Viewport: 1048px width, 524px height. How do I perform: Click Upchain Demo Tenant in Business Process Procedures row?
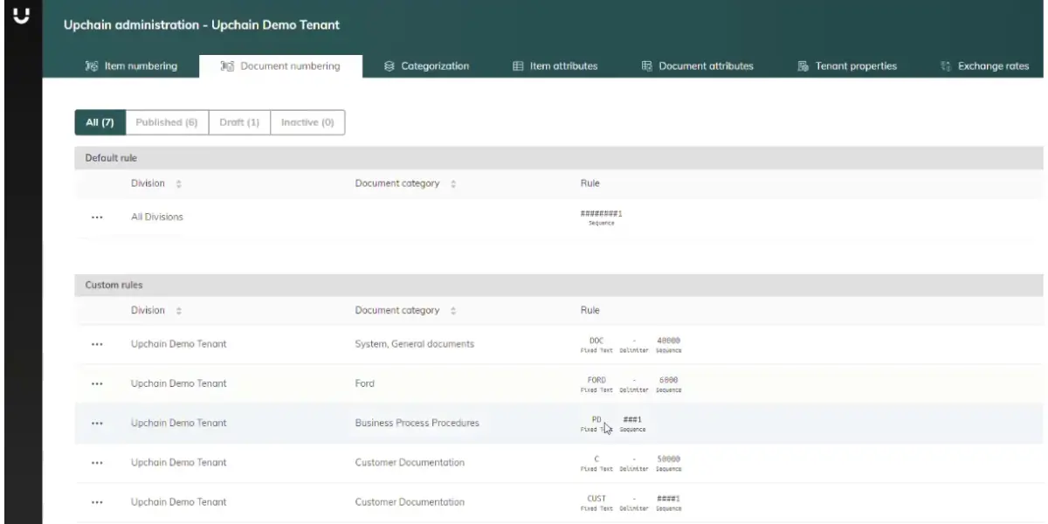pyautogui.click(x=179, y=424)
